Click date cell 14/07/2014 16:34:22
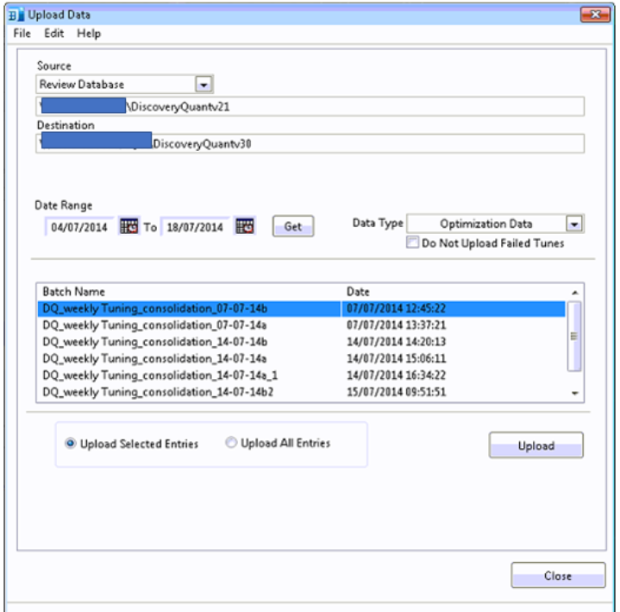Image resolution: width=620 pixels, height=612 pixels. tap(396, 375)
